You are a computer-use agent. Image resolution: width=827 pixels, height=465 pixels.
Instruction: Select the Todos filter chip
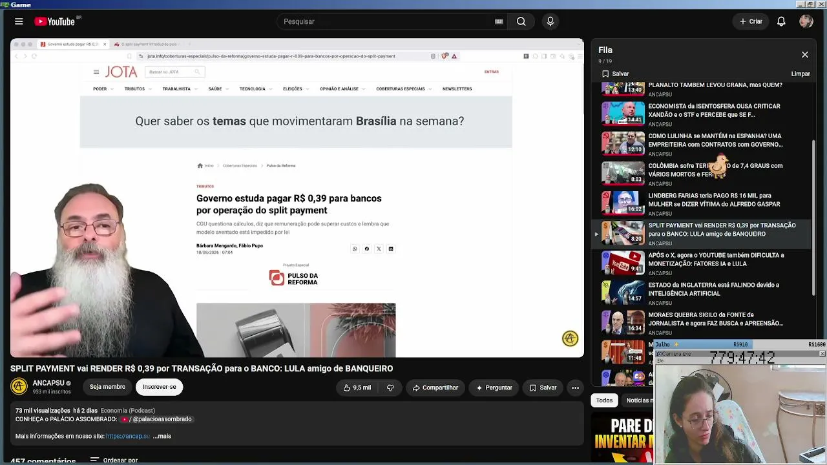tap(604, 400)
